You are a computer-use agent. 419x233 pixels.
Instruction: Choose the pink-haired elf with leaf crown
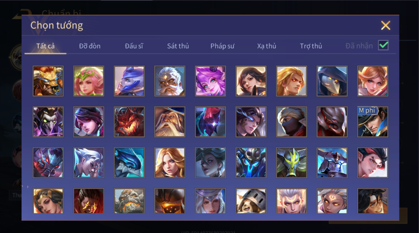89,81
